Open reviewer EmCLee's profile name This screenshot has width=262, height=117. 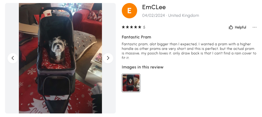coord(154,7)
